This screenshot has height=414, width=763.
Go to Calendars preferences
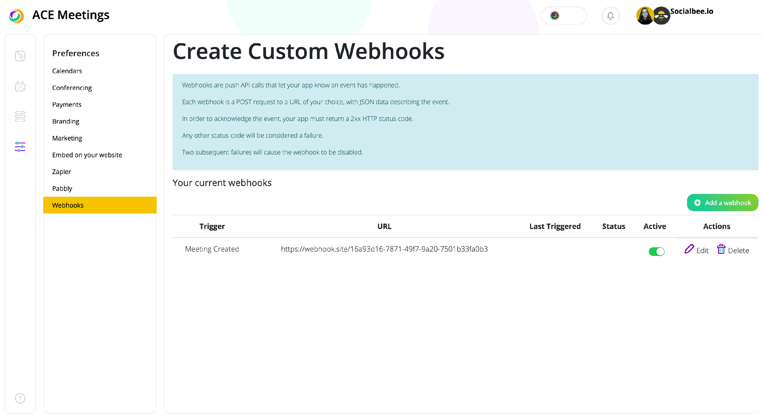[x=67, y=71]
